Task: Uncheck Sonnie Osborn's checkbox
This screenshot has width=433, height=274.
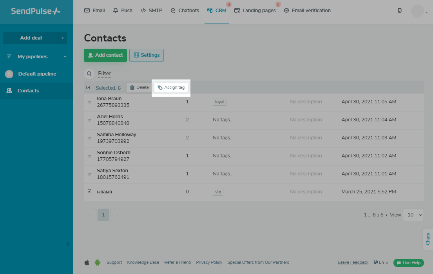Action: (89, 155)
